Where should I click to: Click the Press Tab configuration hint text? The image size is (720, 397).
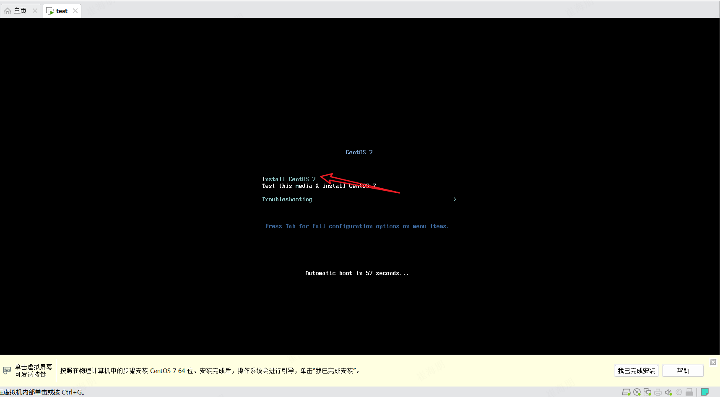pos(357,226)
